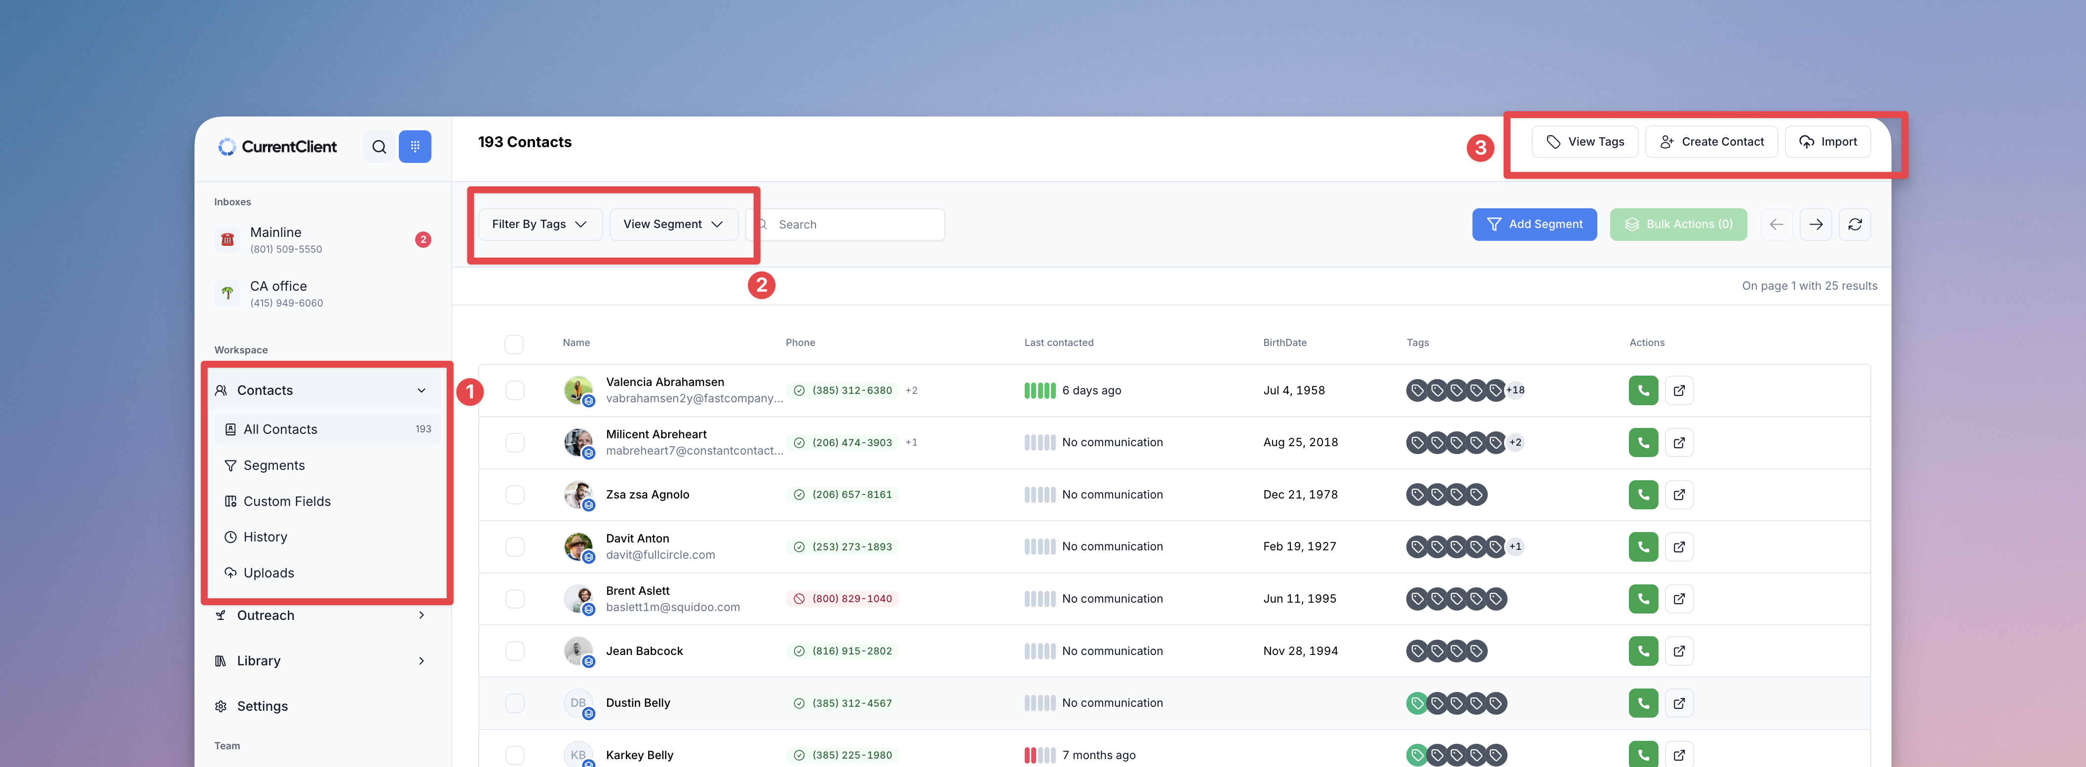
Task: Refresh the contacts list
Action: [x=1854, y=225]
